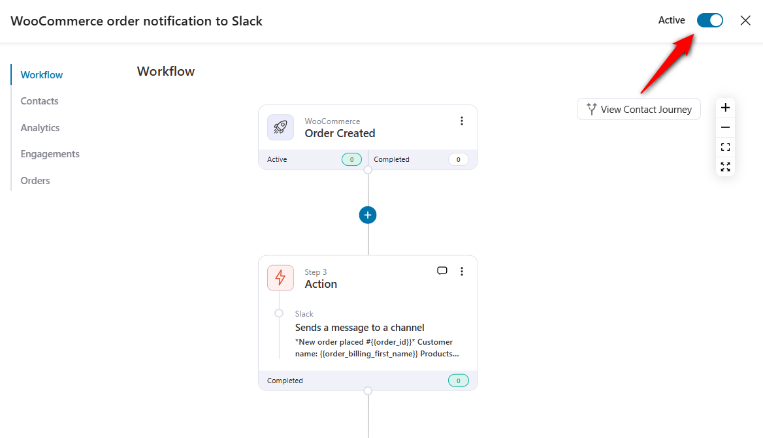Open the Analytics section
The image size is (763, 438).
point(40,127)
